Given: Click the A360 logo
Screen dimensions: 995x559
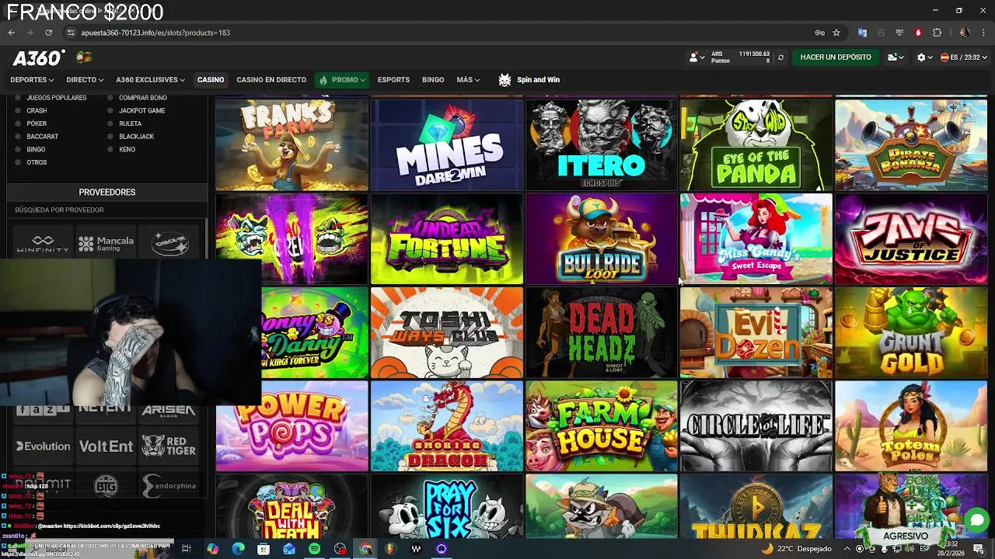Looking at the screenshot, I should [39, 58].
